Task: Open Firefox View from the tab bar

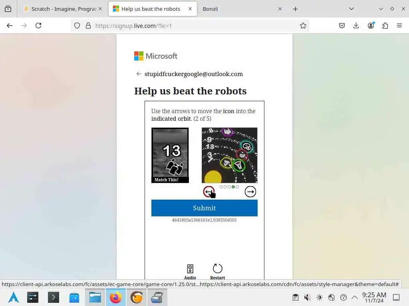Action: coord(8,9)
